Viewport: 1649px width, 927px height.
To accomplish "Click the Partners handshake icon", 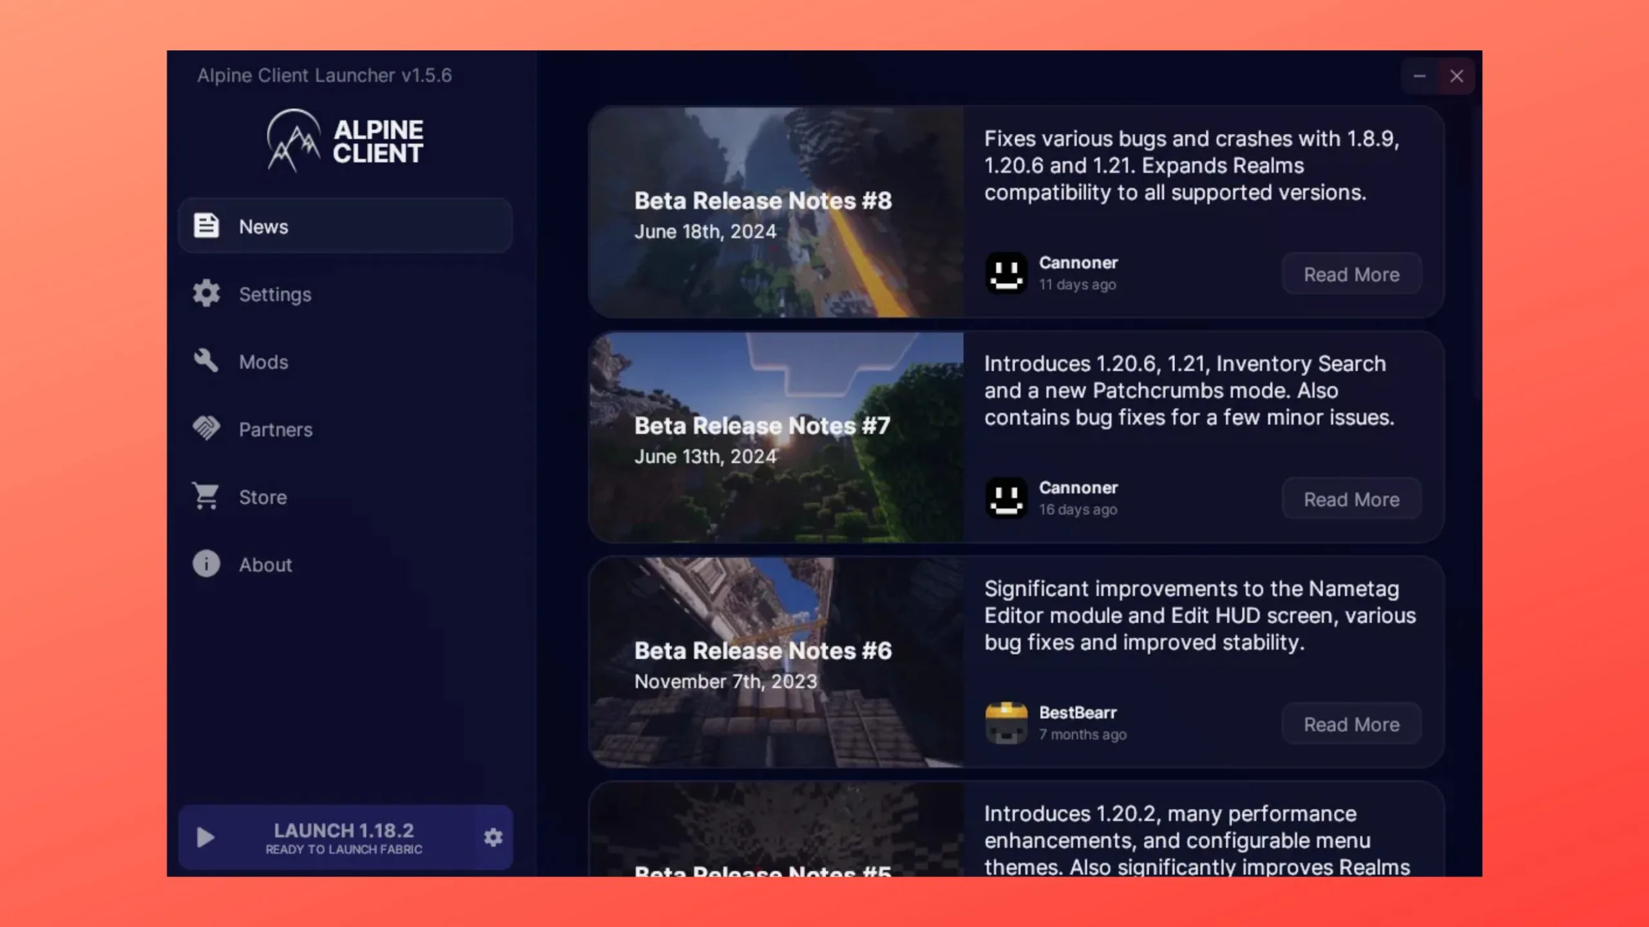I will pos(206,429).
